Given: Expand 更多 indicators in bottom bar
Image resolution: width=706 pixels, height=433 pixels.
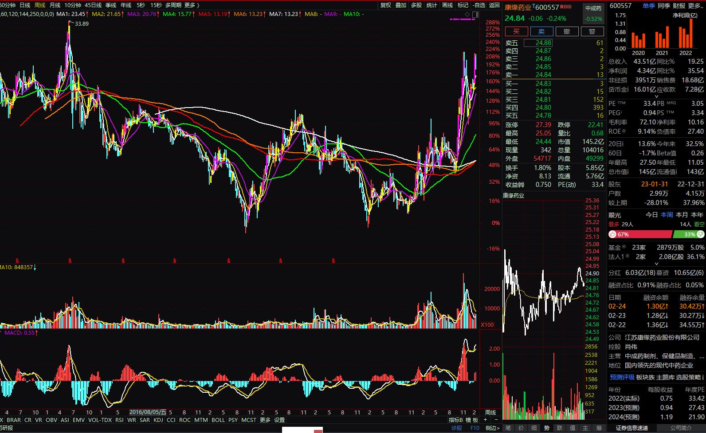Looking at the screenshot, I should pos(265,420).
